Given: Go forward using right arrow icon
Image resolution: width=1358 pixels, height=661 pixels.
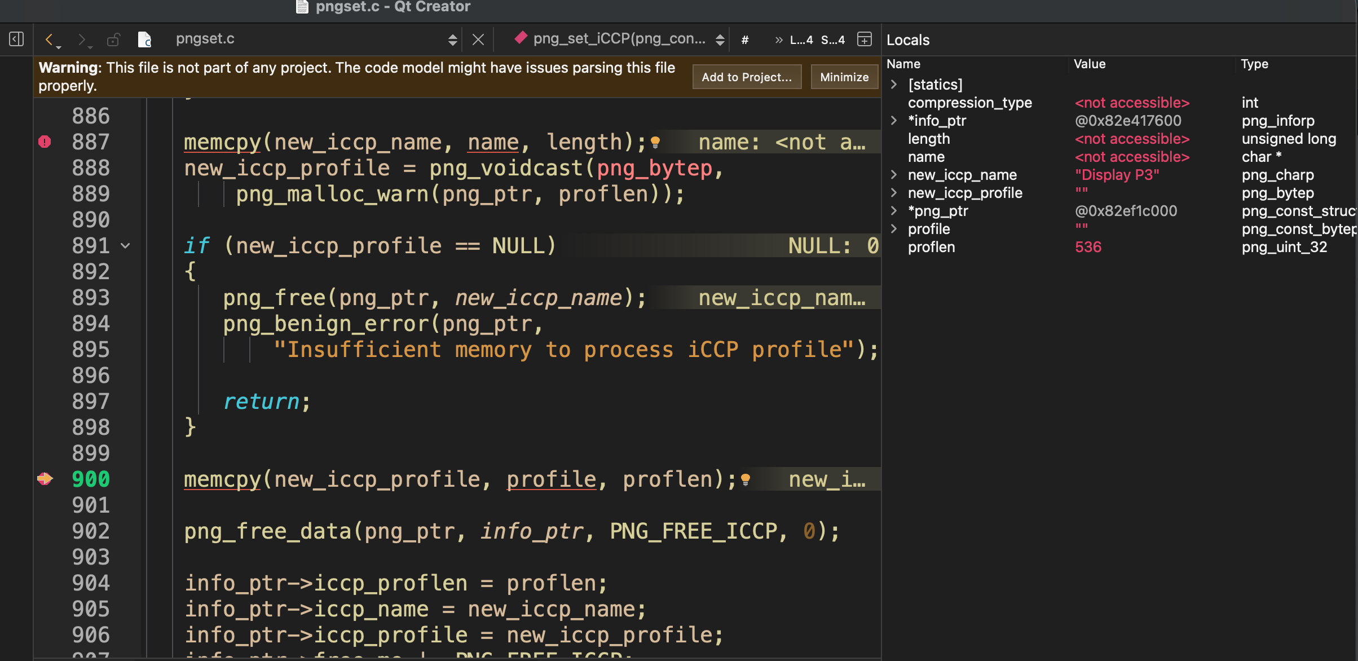Looking at the screenshot, I should [x=82, y=39].
